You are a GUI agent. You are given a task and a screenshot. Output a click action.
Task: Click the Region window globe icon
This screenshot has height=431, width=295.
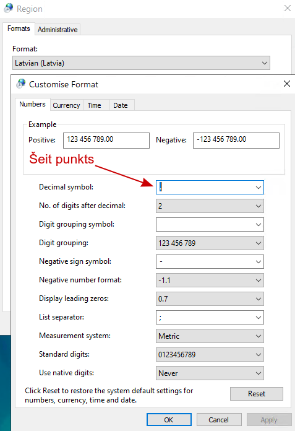(x=9, y=8)
